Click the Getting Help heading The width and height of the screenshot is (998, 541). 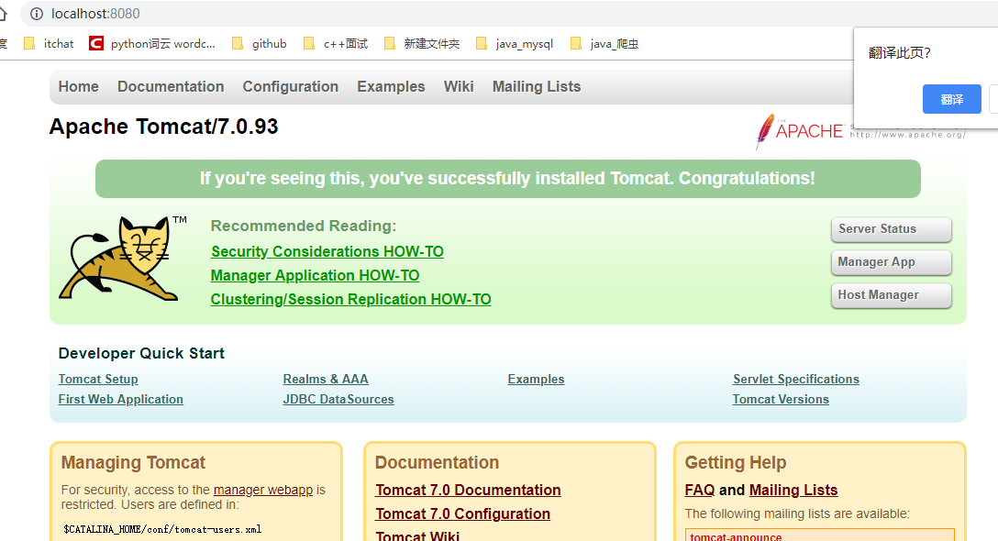[x=735, y=463]
